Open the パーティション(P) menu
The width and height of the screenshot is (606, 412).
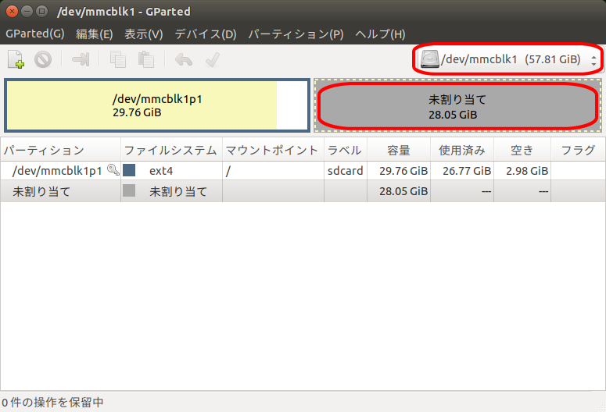coord(296,34)
